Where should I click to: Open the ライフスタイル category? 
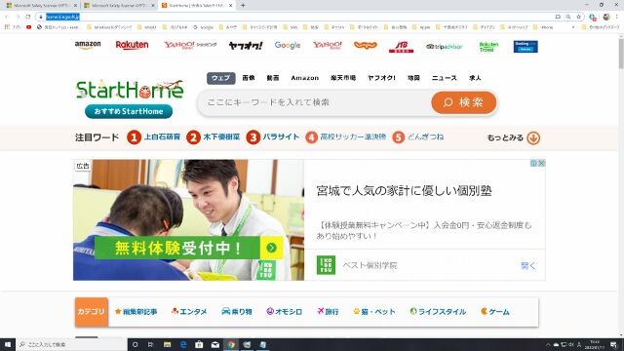point(438,312)
